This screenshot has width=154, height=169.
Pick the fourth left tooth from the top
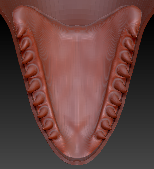(31, 72)
